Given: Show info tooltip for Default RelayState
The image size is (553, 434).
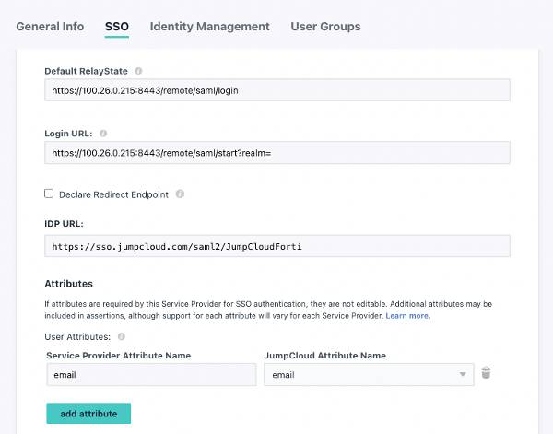Looking at the screenshot, I should (139, 71).
